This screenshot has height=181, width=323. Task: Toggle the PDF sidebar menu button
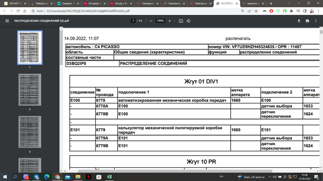point(7,21)
